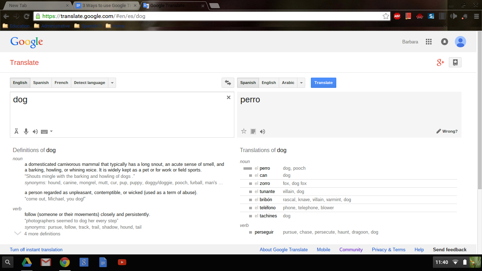The width and height of the screenshot is (482, 271).
Task: Click the list icon below perro
Action: point(253,132)
